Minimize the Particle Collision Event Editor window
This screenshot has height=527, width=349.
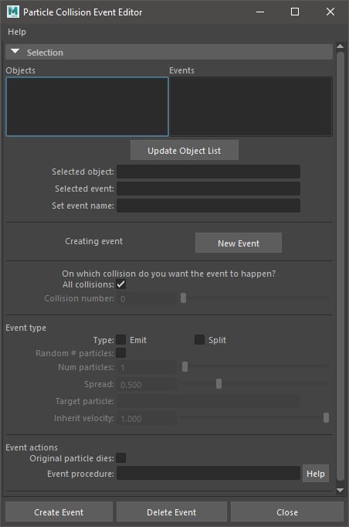[260, 12]
